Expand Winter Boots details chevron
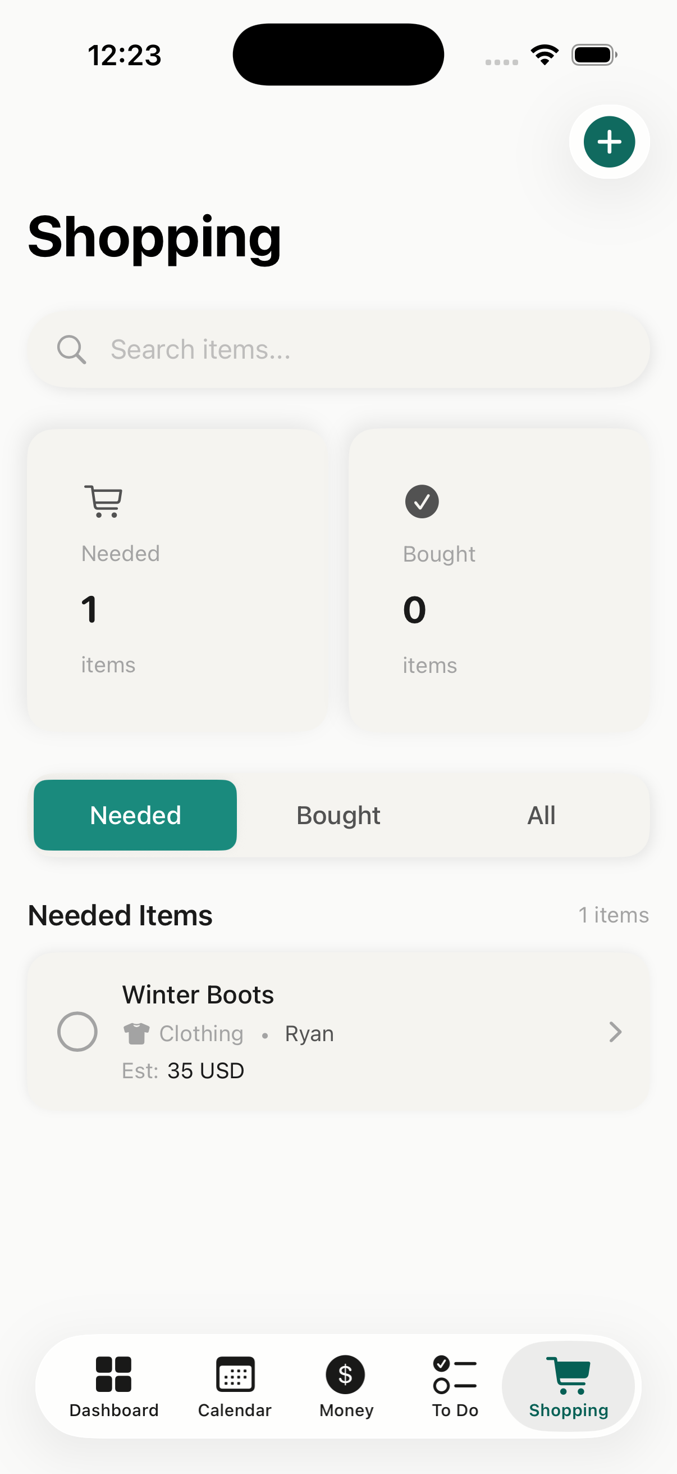Viewport: 677px width, 1474px height. 615,1032
